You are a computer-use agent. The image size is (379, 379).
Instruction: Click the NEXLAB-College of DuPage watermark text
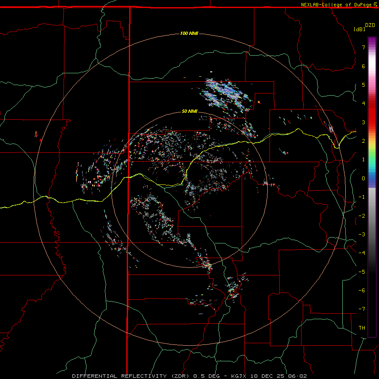pos(336,5)
